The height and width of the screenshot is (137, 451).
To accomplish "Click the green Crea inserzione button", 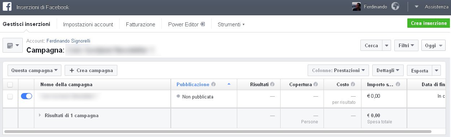I will pos(429,23).
